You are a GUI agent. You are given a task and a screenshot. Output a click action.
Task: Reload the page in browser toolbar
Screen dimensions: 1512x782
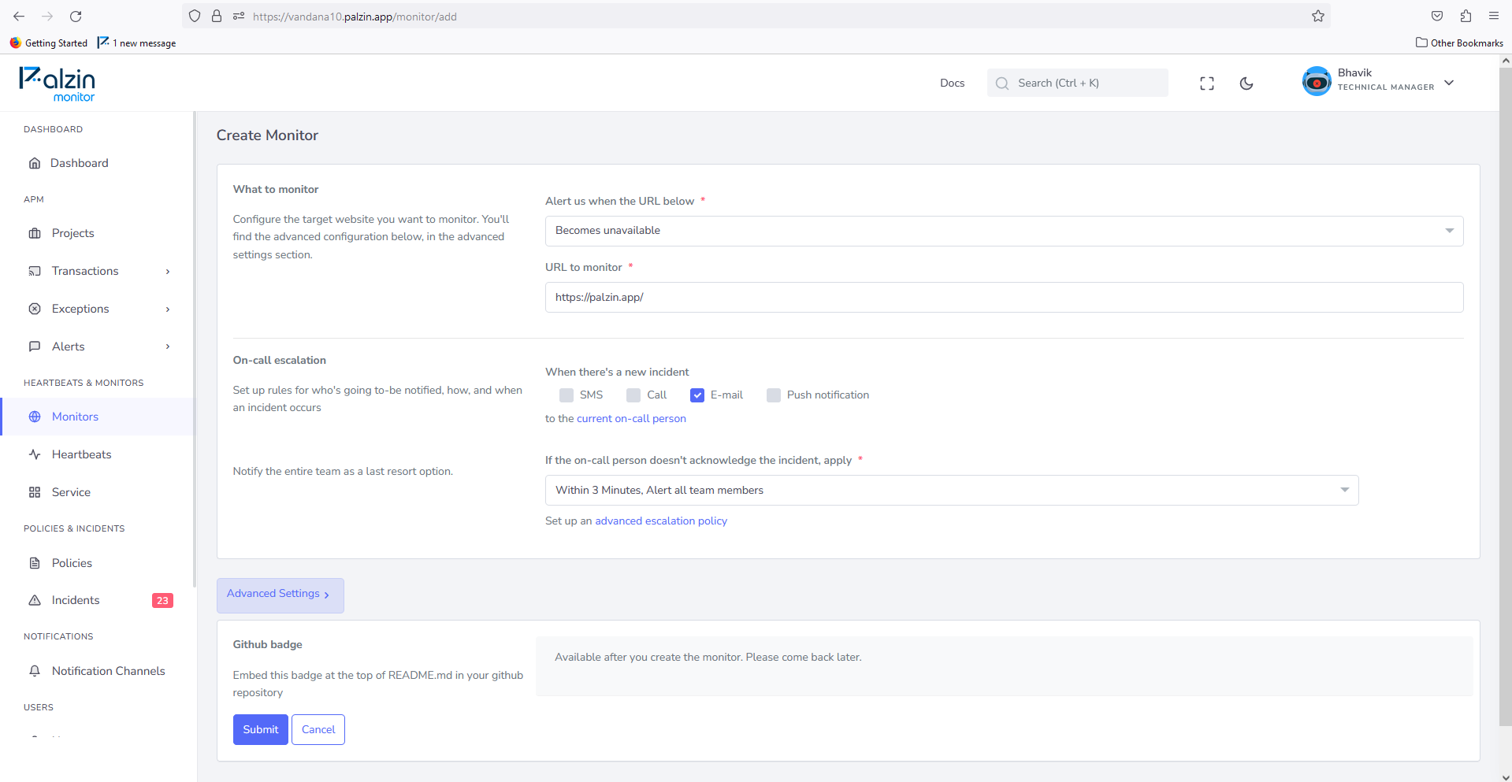(76, 17)
